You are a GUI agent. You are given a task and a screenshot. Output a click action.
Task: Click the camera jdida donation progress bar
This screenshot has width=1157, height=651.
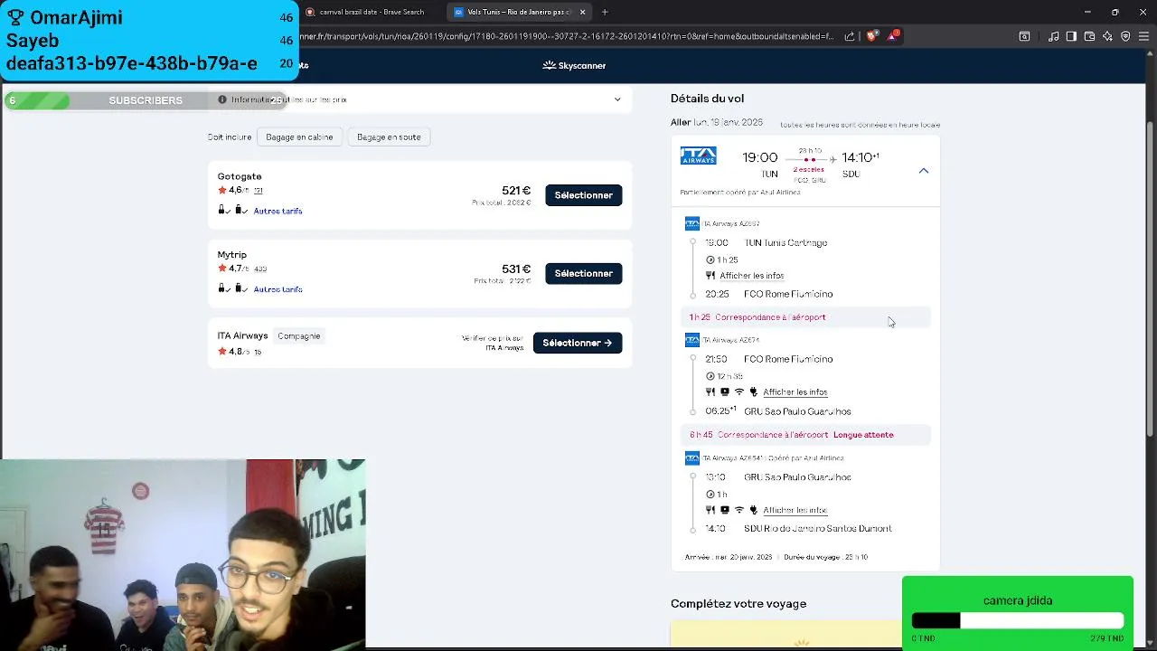[x=1018, y=620]
